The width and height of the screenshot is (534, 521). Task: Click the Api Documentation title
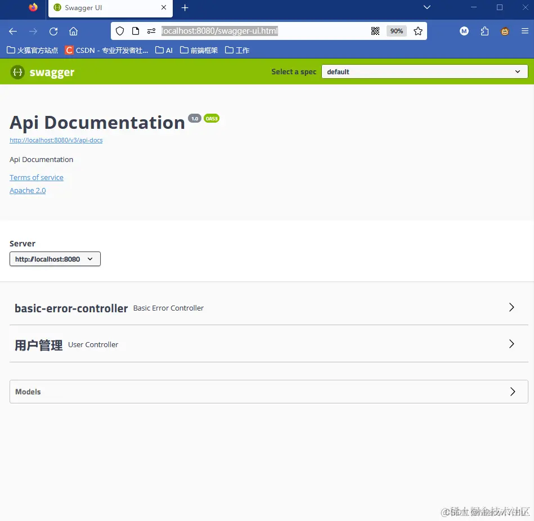[x=97, y=123]
